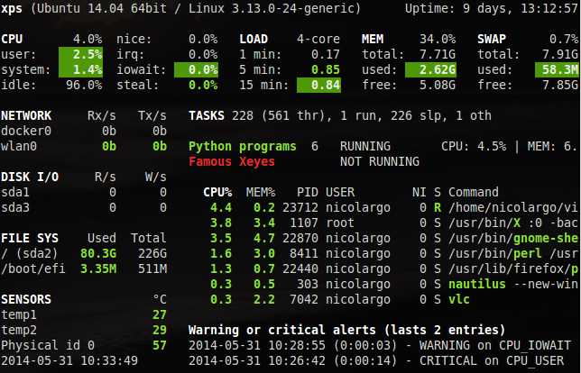The height and width of the screenshot is (373, 581).
Task: Click the SWAP total value 7.91G
Action: click(x=560, y=54)
